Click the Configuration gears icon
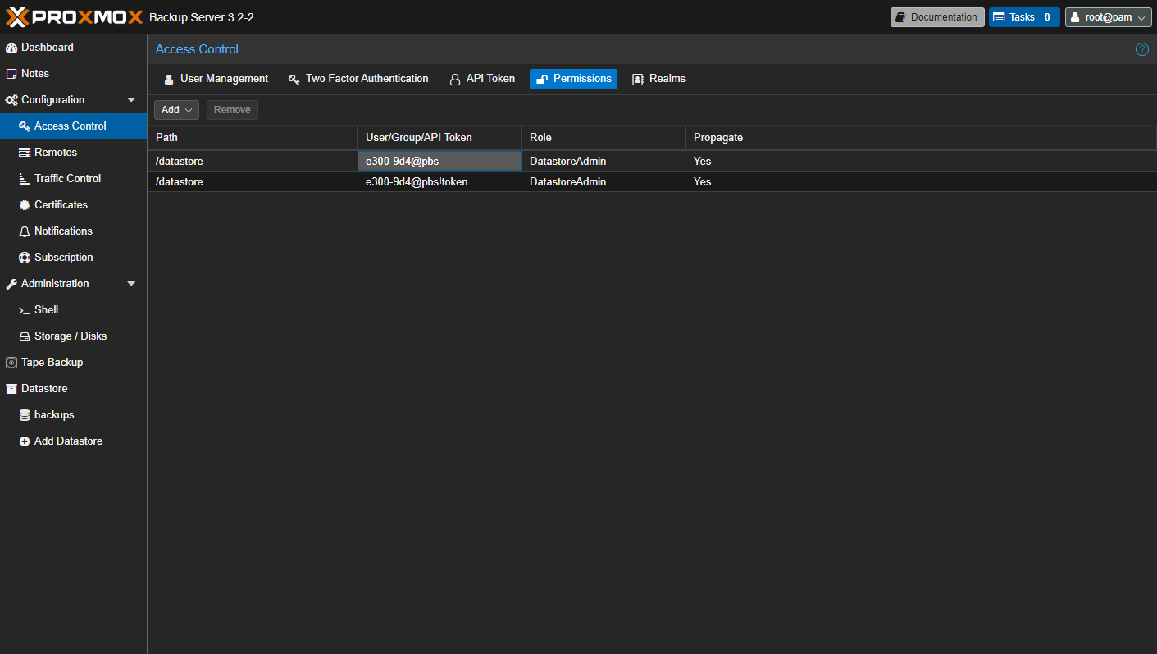1157x654 pixels. click(x=11, y=100)
